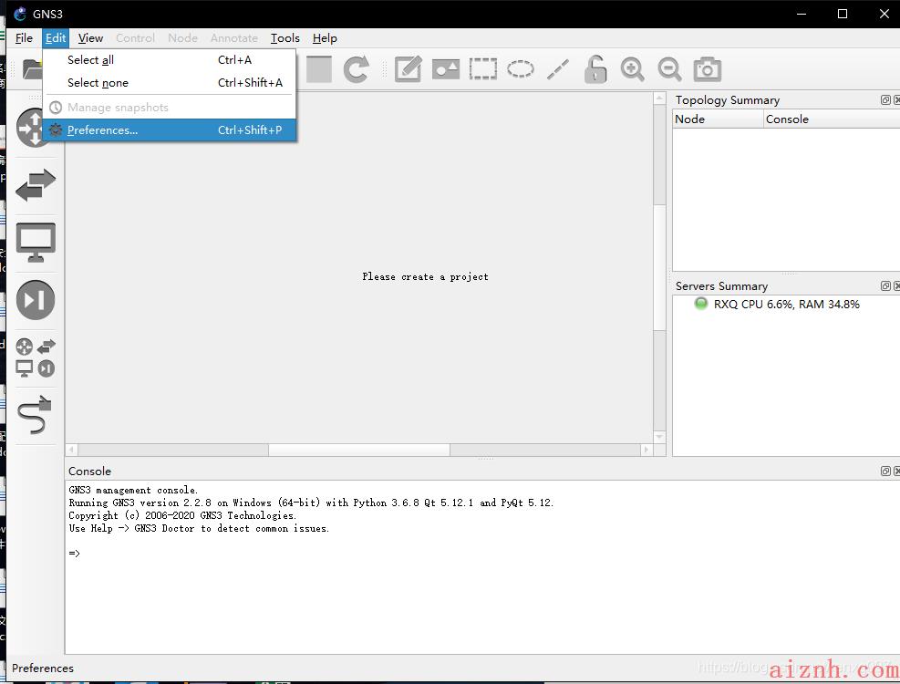900x684 pixels.
Task: Click 'Copyright (c) 2006-2020 GNS3 Technologies.' line
Action: coord(182,515)
